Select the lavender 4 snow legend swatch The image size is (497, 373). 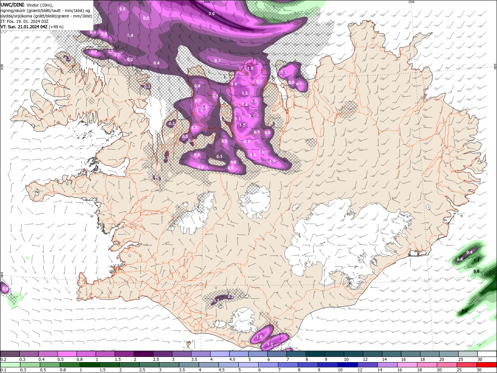(220, 354)
